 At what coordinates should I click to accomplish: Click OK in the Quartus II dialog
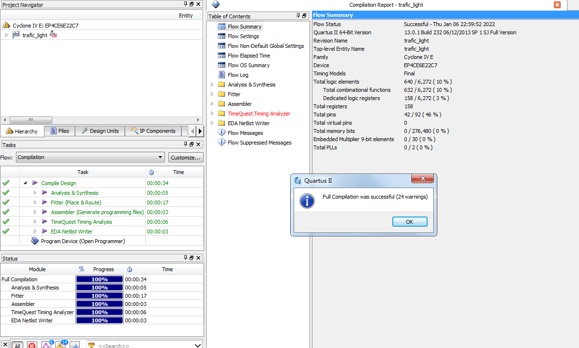pyautogui.click(x=410, y=222)
